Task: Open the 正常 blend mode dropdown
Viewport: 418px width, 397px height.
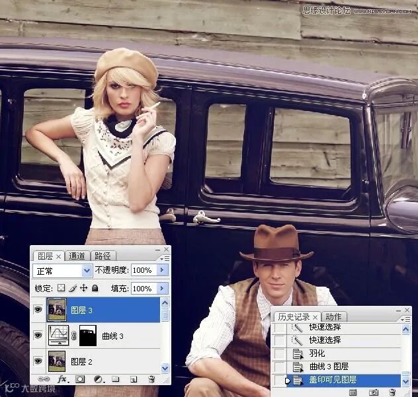Action: click(x=63, y=271)
